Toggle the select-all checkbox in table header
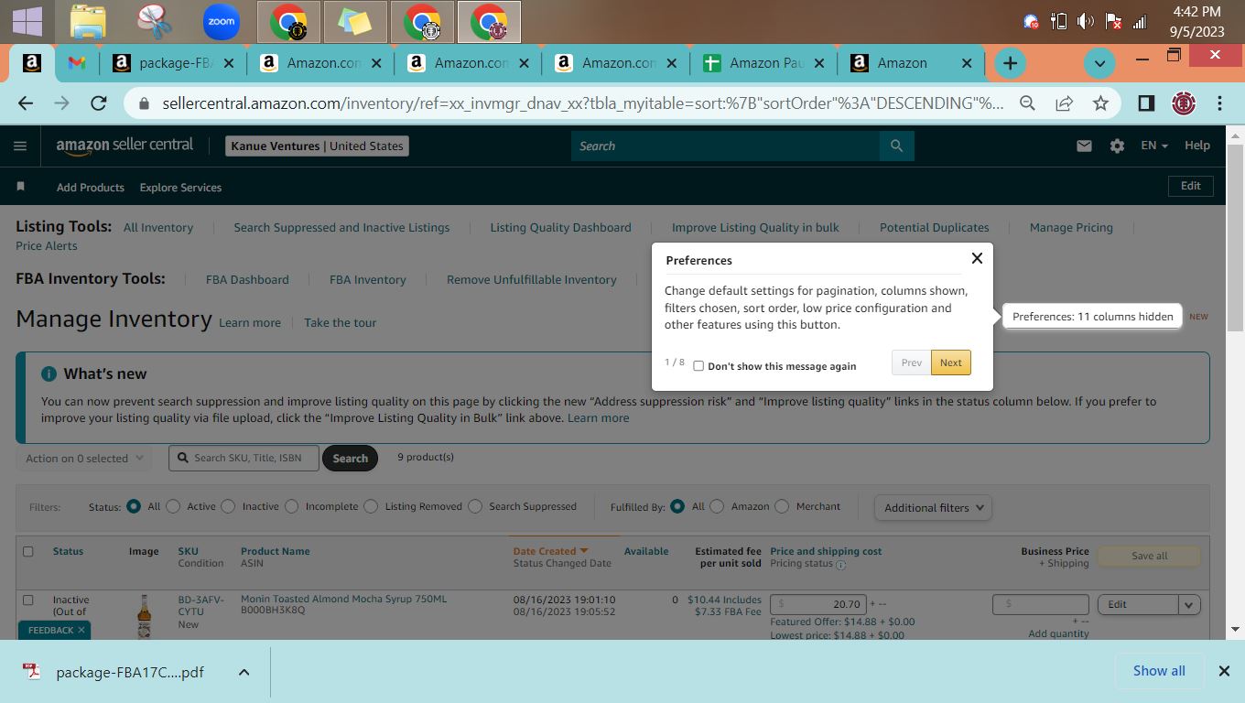Viewport: 1245px width, 703px height. point(27,552)
